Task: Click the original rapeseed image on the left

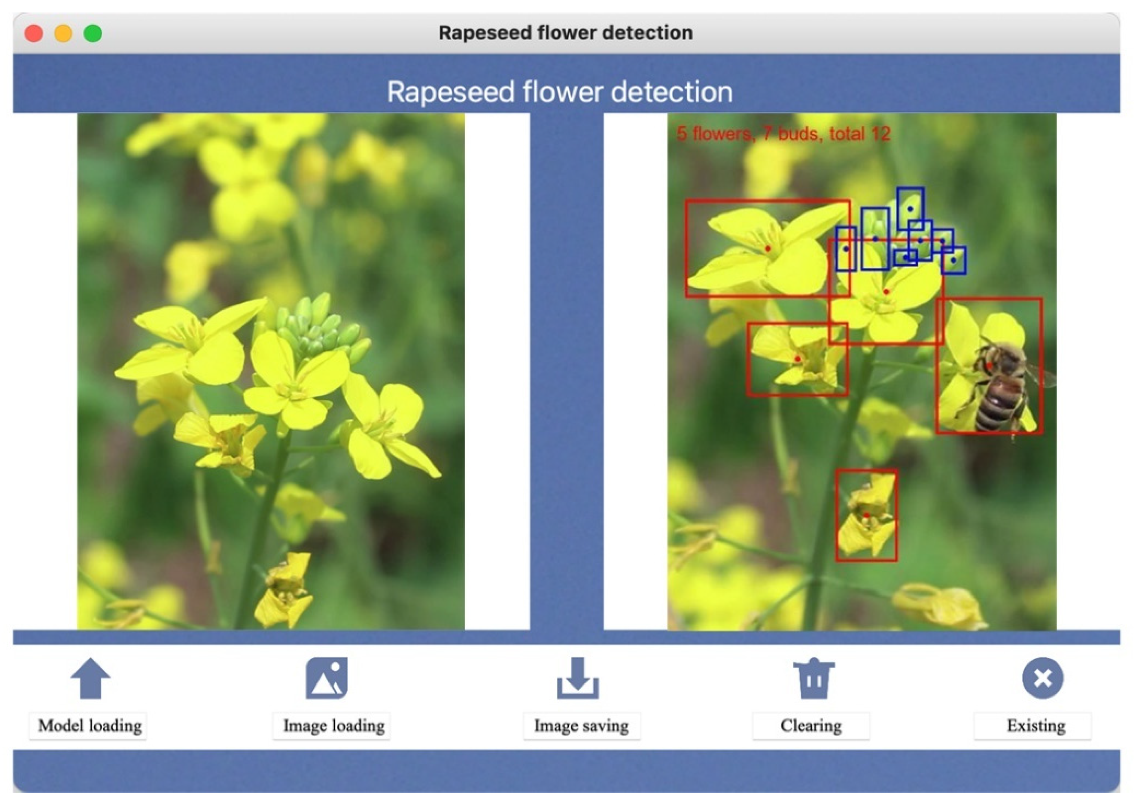Action: (271, 371)
